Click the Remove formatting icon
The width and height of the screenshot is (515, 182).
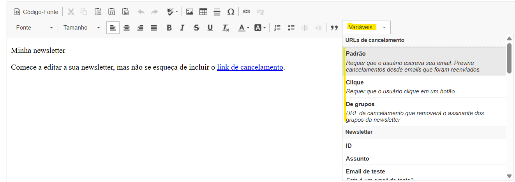[x=226, y=28]
